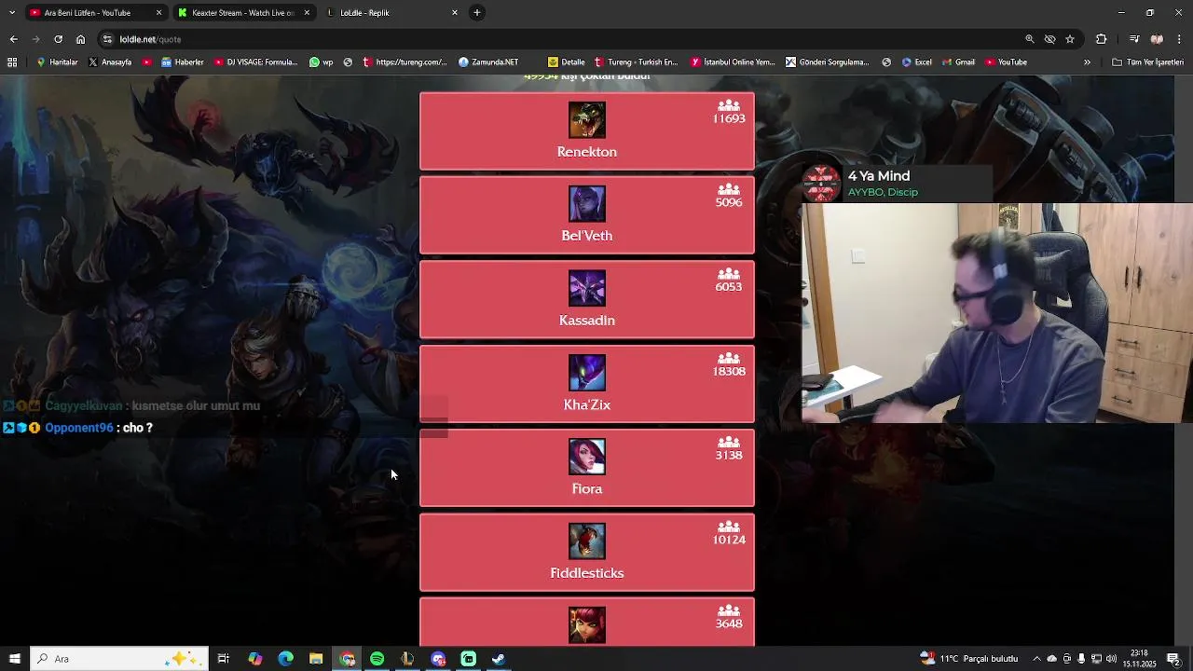Image resolution: width=1193 pixels, height=671 pixels.
Task: Open the Haritalar bookmark
Action: (x=58, y=62)
